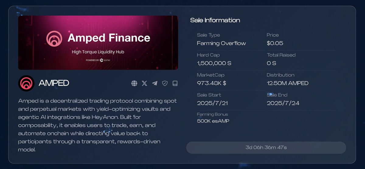
Task: Click the $0.05 price value
Action: (275, 43)
